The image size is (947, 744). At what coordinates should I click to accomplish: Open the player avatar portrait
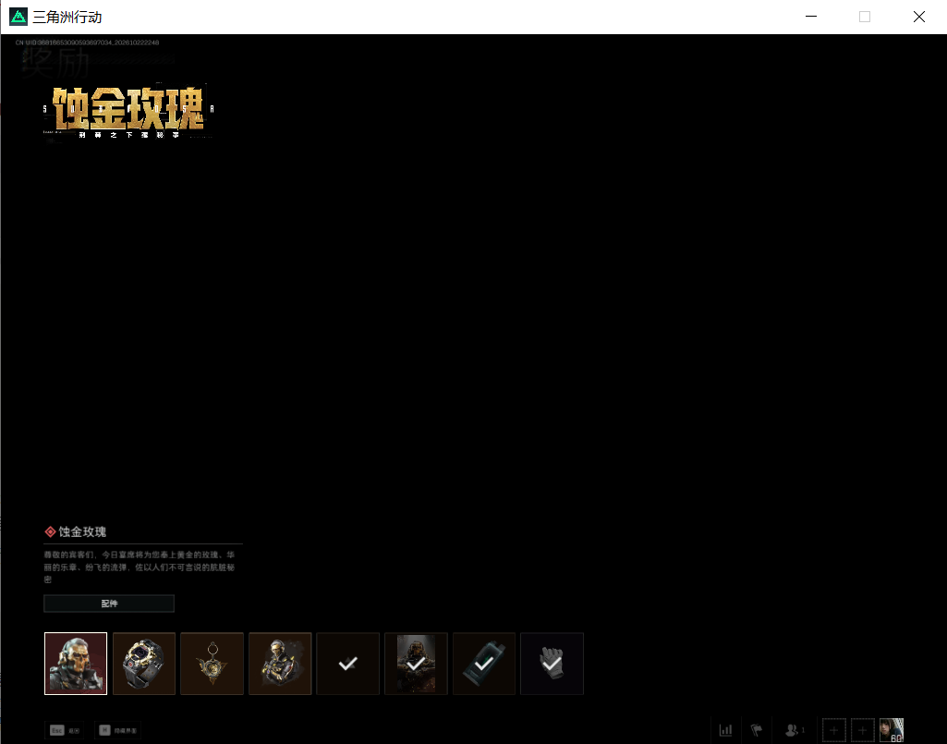[x=892, y=730]
